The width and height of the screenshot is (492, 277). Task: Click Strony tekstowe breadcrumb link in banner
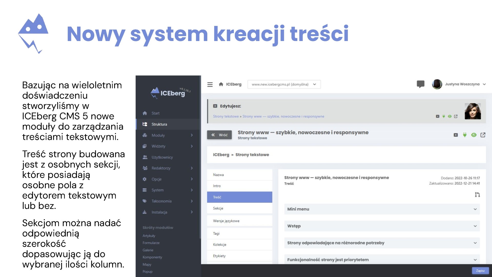point(226,116)
